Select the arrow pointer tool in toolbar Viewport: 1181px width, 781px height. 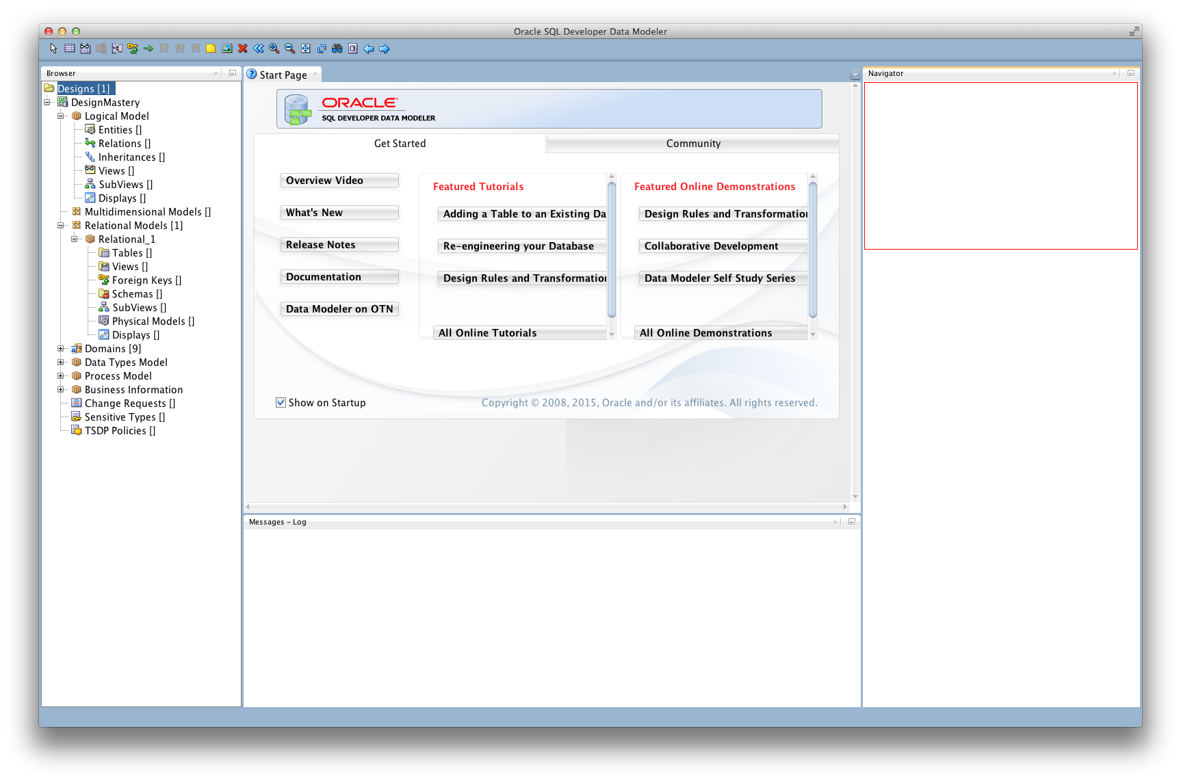[x=53, y=49]
